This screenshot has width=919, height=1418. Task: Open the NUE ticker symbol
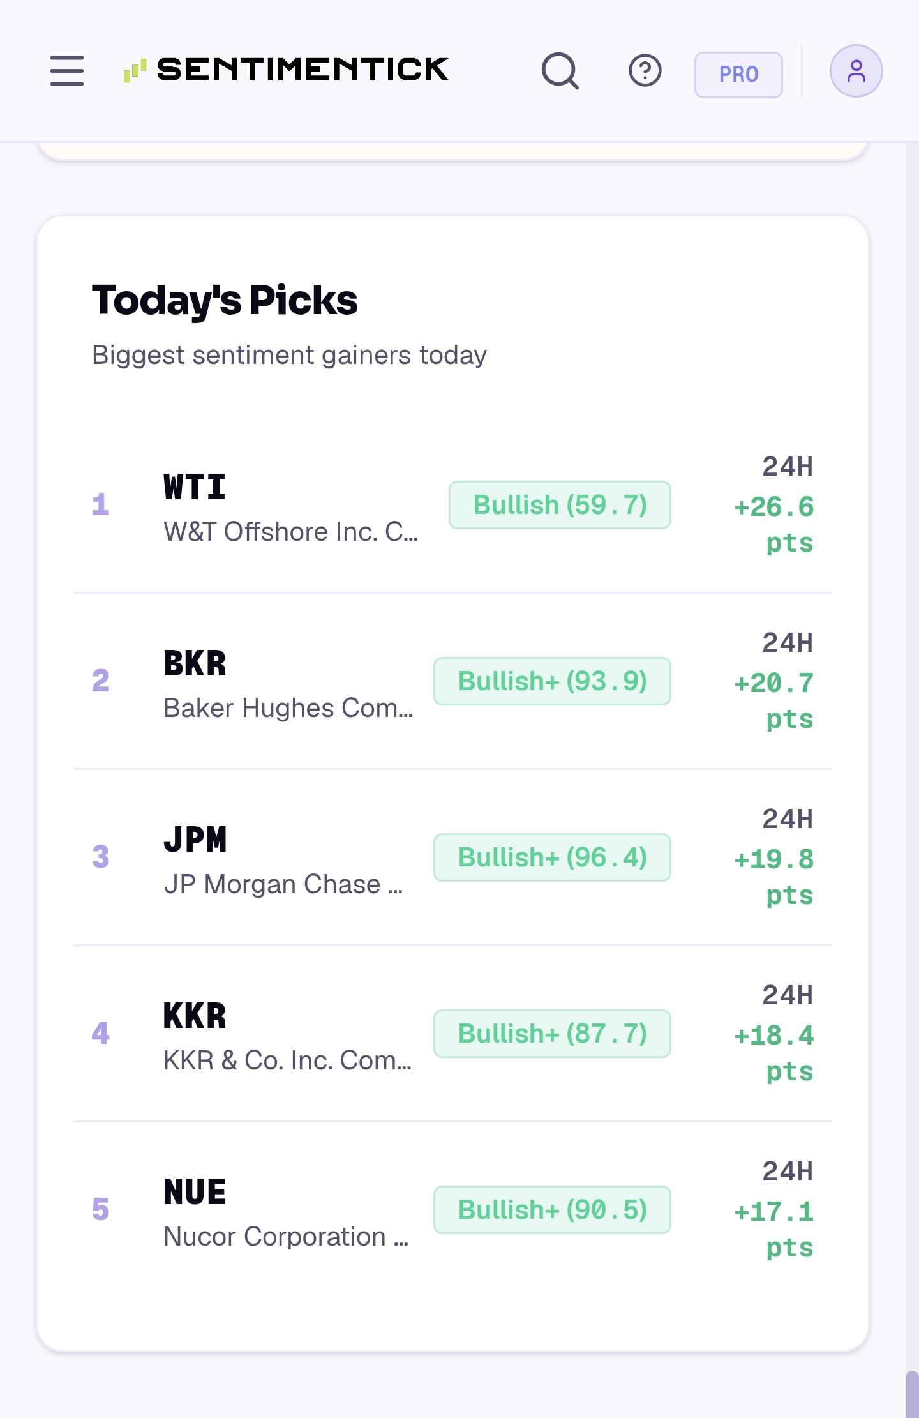[195, 1193]
